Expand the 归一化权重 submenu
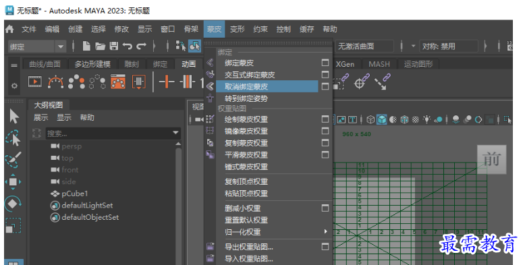This screenshot has width=523, height=265. pyautogui.click(x=325, y=231)
